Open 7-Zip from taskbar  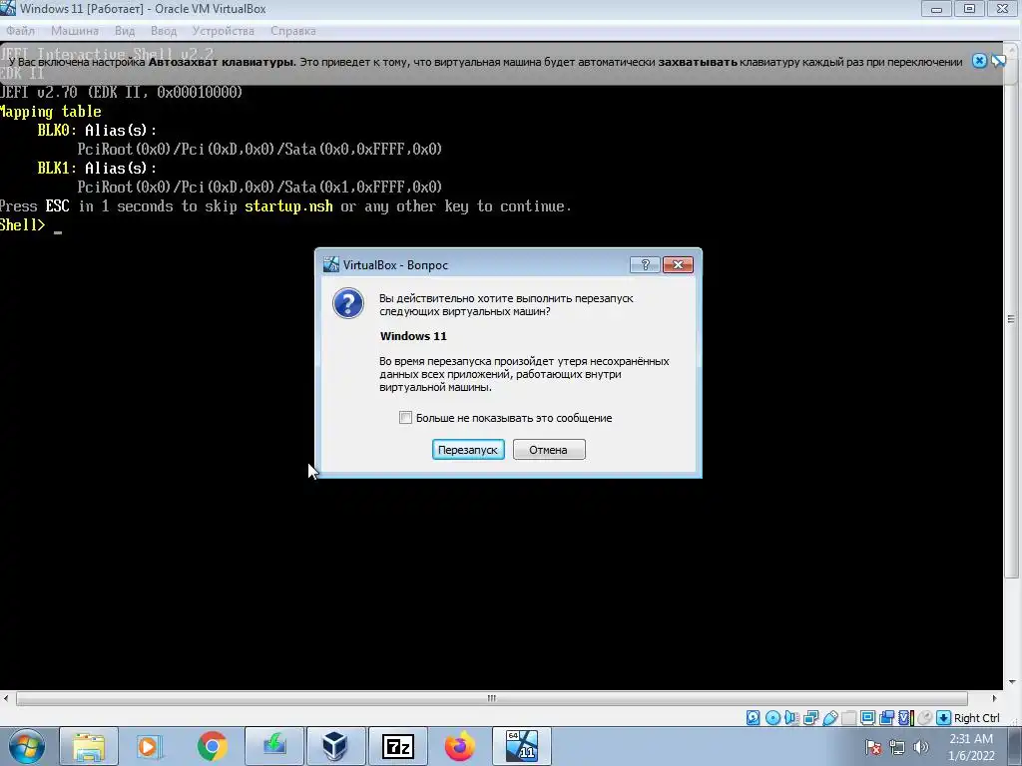[x=397, y=746]
